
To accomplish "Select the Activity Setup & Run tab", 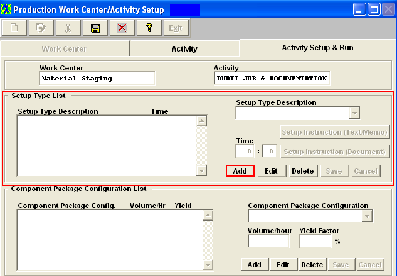I will [x=317, y=48].
